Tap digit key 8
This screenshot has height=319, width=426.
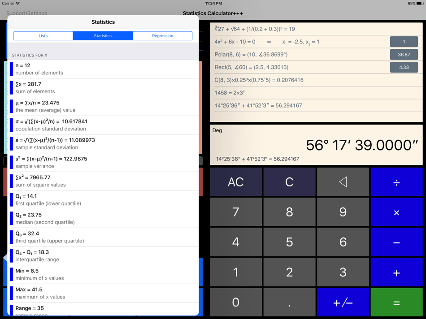pyautogui.click(x=289, y=212)
